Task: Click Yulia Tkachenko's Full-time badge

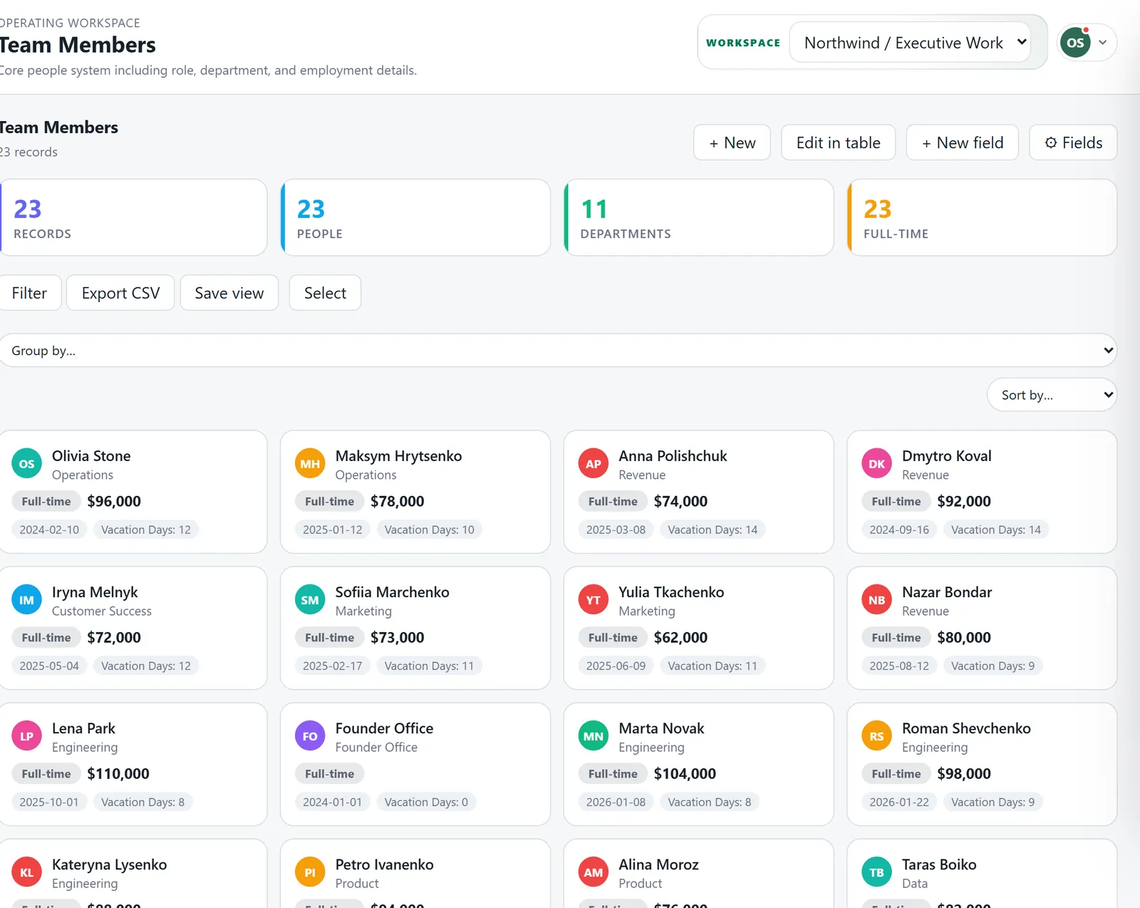Action: coord(613,638)
